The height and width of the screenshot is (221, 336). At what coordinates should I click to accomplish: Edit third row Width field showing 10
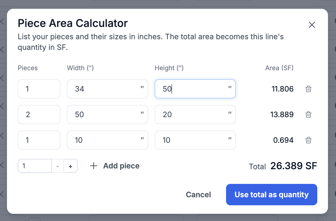pos(108,140)
